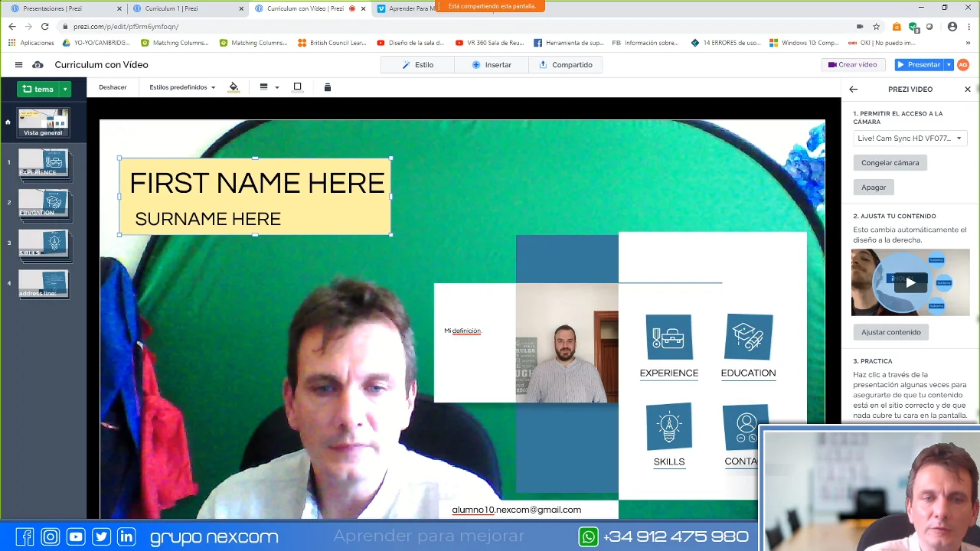Click the cloud save status icon
This screenshot has height=551, width=980.
click(38, 65)
